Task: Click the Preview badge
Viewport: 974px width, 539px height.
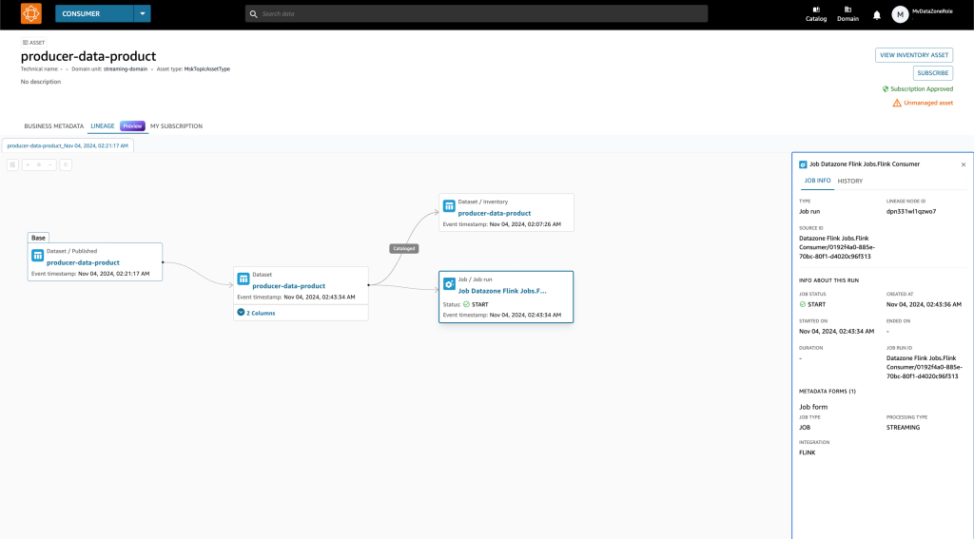Action: pos(132,126)
